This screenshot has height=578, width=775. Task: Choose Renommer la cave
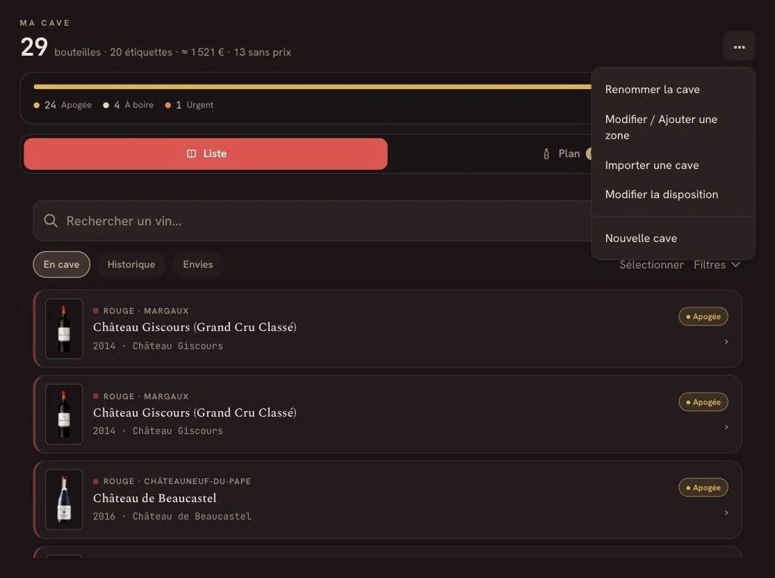(652, 90)
